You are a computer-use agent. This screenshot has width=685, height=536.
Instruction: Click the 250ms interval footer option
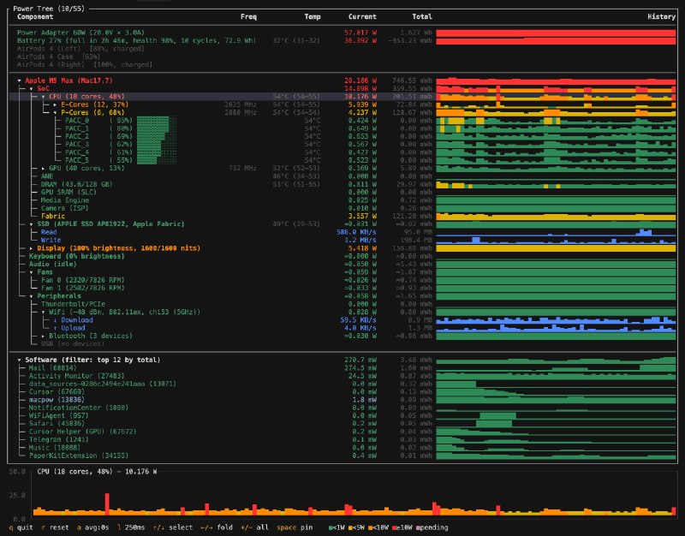point(131,527)
